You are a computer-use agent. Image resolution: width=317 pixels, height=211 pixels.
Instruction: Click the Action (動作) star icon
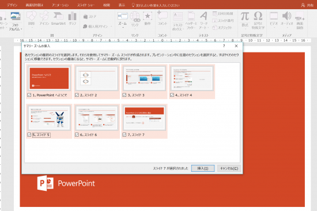point(148,16)
